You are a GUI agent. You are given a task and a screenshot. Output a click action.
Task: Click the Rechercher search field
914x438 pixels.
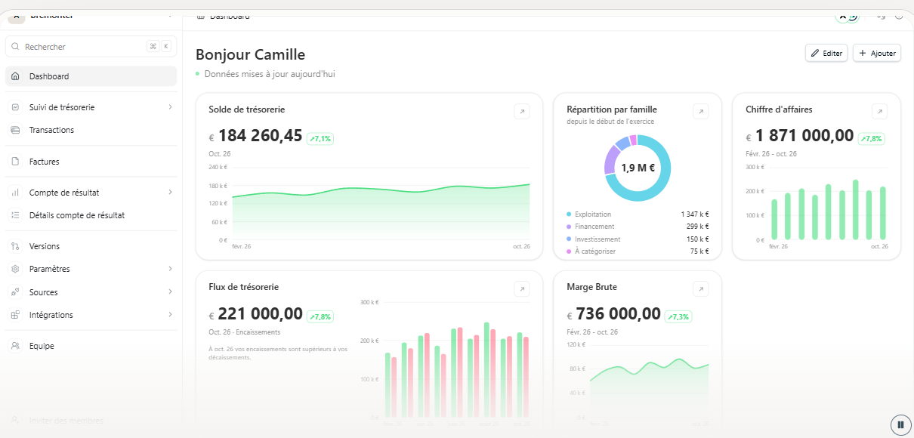click(x=91, y=47)
